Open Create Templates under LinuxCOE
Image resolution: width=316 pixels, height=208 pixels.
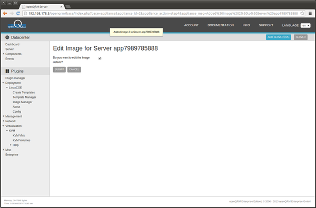tap(24, 92)
